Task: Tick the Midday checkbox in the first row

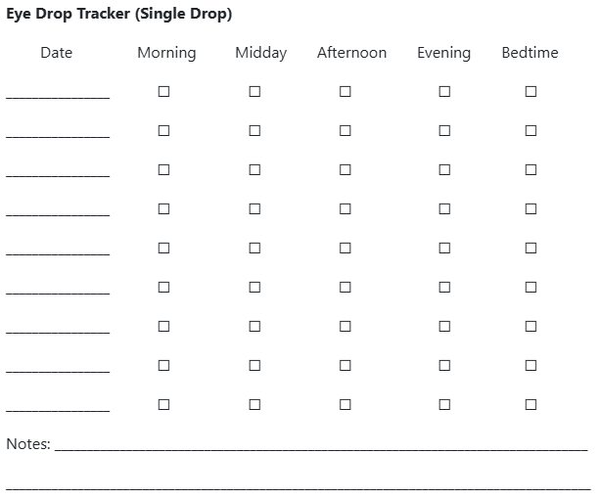Action: point(254,91)
